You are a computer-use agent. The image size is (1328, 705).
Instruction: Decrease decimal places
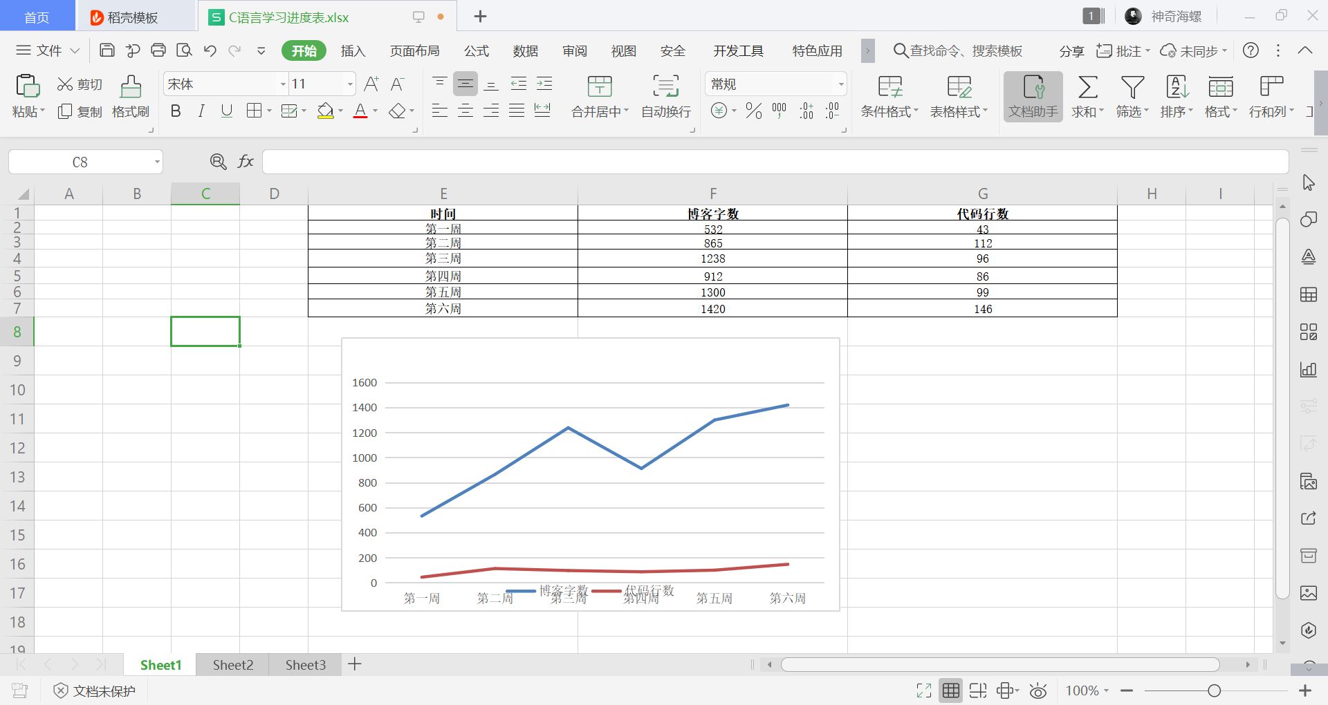pyautogui.click(x=833, y=111)
